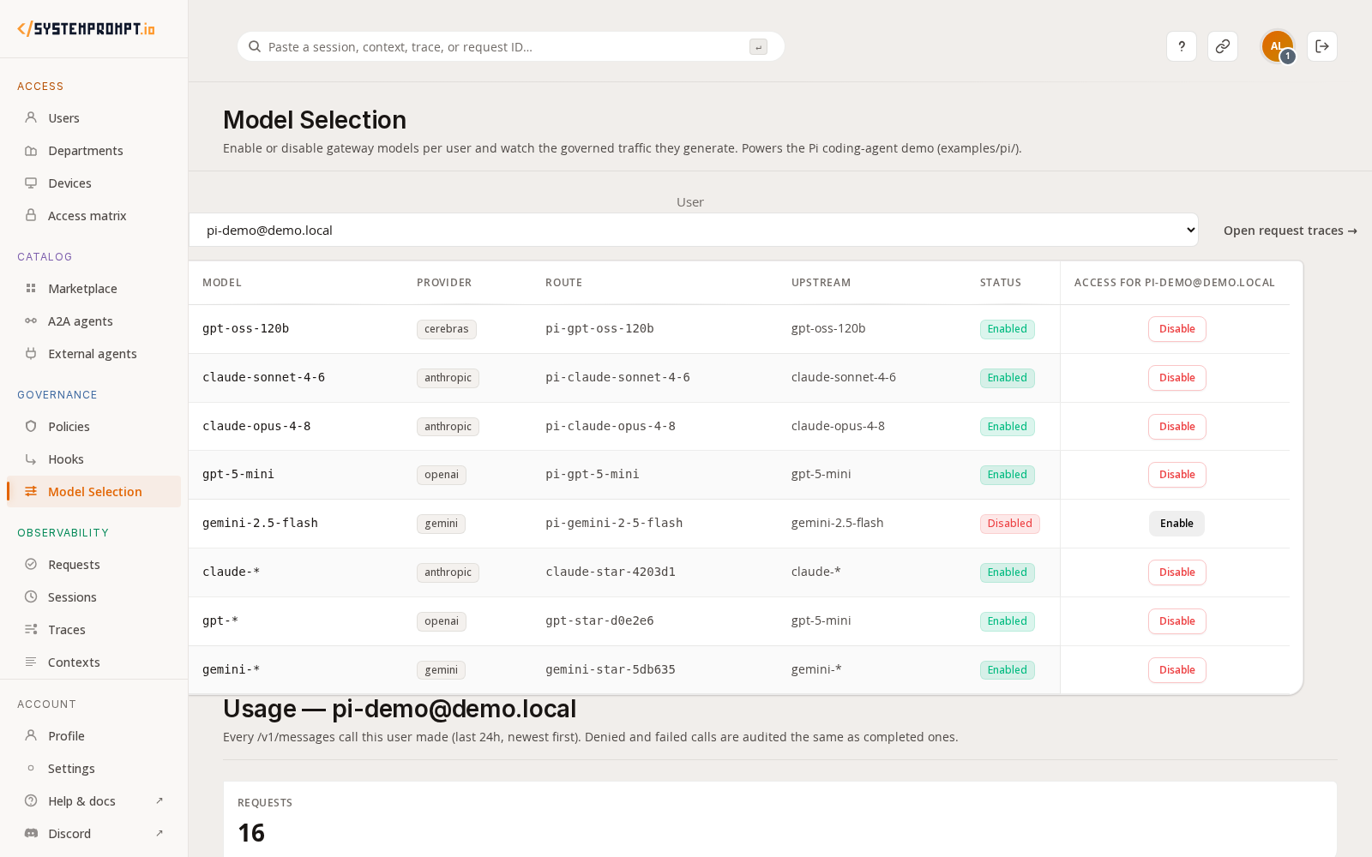Click the Users person icon in sidebar
The width and height of the screenshot is (1372, 857).
[x=31, y=117]
